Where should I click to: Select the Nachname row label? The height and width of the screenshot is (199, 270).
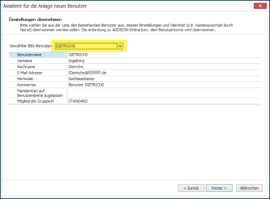click(x=38, y=67)
